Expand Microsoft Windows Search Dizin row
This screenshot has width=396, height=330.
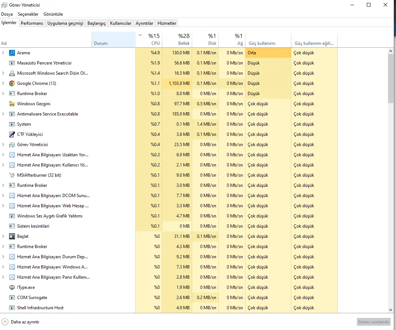pos(3,73)
